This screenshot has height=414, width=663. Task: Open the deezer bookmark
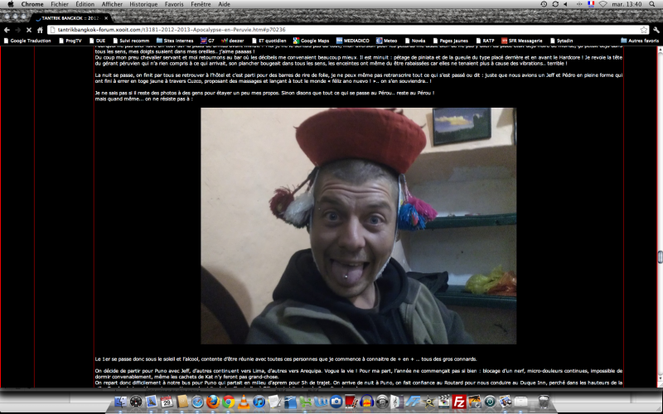coord(233,41)
